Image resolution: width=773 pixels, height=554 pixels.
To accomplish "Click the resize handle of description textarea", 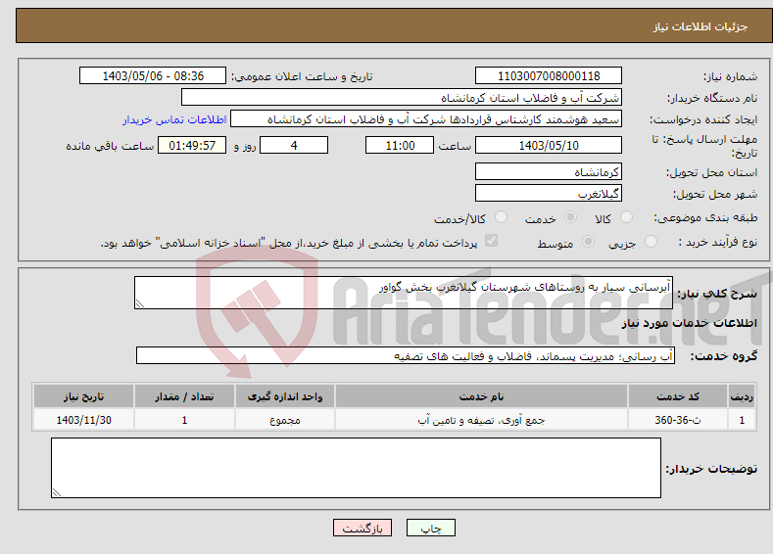I will pyautogui.click(x=139, y=304).
